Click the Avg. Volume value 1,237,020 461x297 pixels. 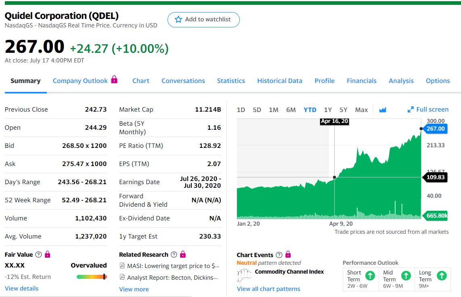pos(91,237)
